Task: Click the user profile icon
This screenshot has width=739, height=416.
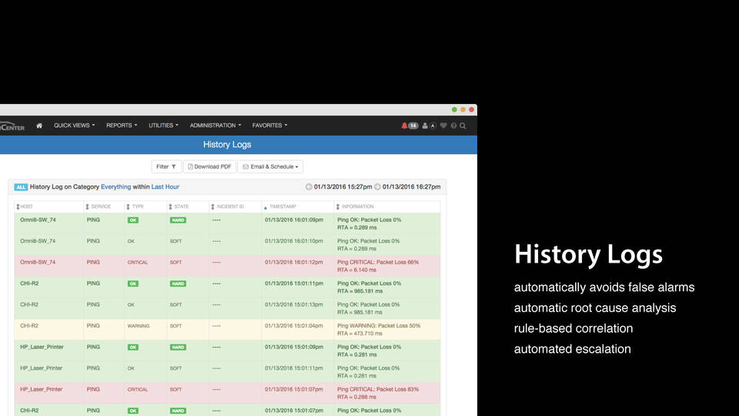Action: point(425,126)
